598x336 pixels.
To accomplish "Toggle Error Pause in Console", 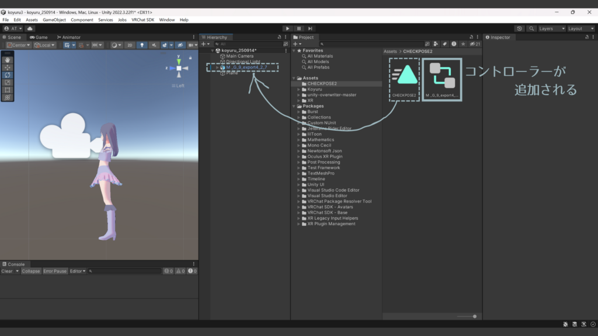I will 55,271.
